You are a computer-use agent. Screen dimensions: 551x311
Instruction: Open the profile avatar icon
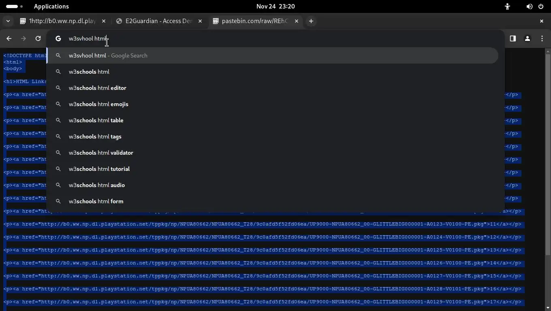528,38
